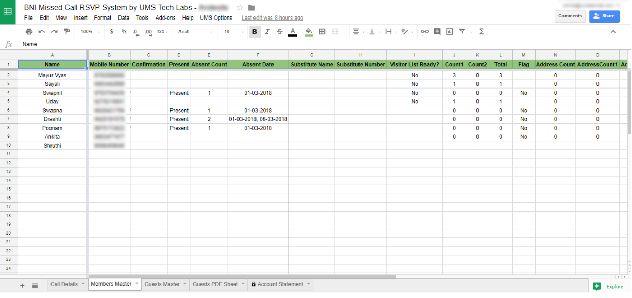Click the Google Sheets home icon
This screenshot has height=298, width=632.
[8, 12]
